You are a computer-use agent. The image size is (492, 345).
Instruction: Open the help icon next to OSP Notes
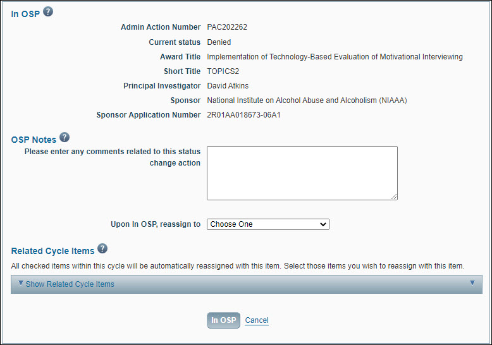coord(65,137)
